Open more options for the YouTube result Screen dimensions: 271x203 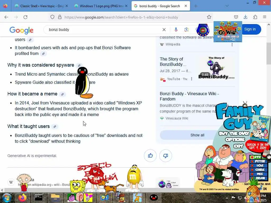click(192, 79)
